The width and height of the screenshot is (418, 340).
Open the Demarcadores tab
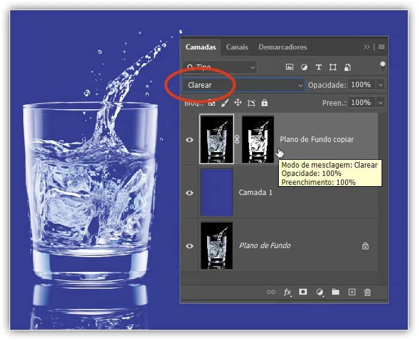tap(282, 47)
